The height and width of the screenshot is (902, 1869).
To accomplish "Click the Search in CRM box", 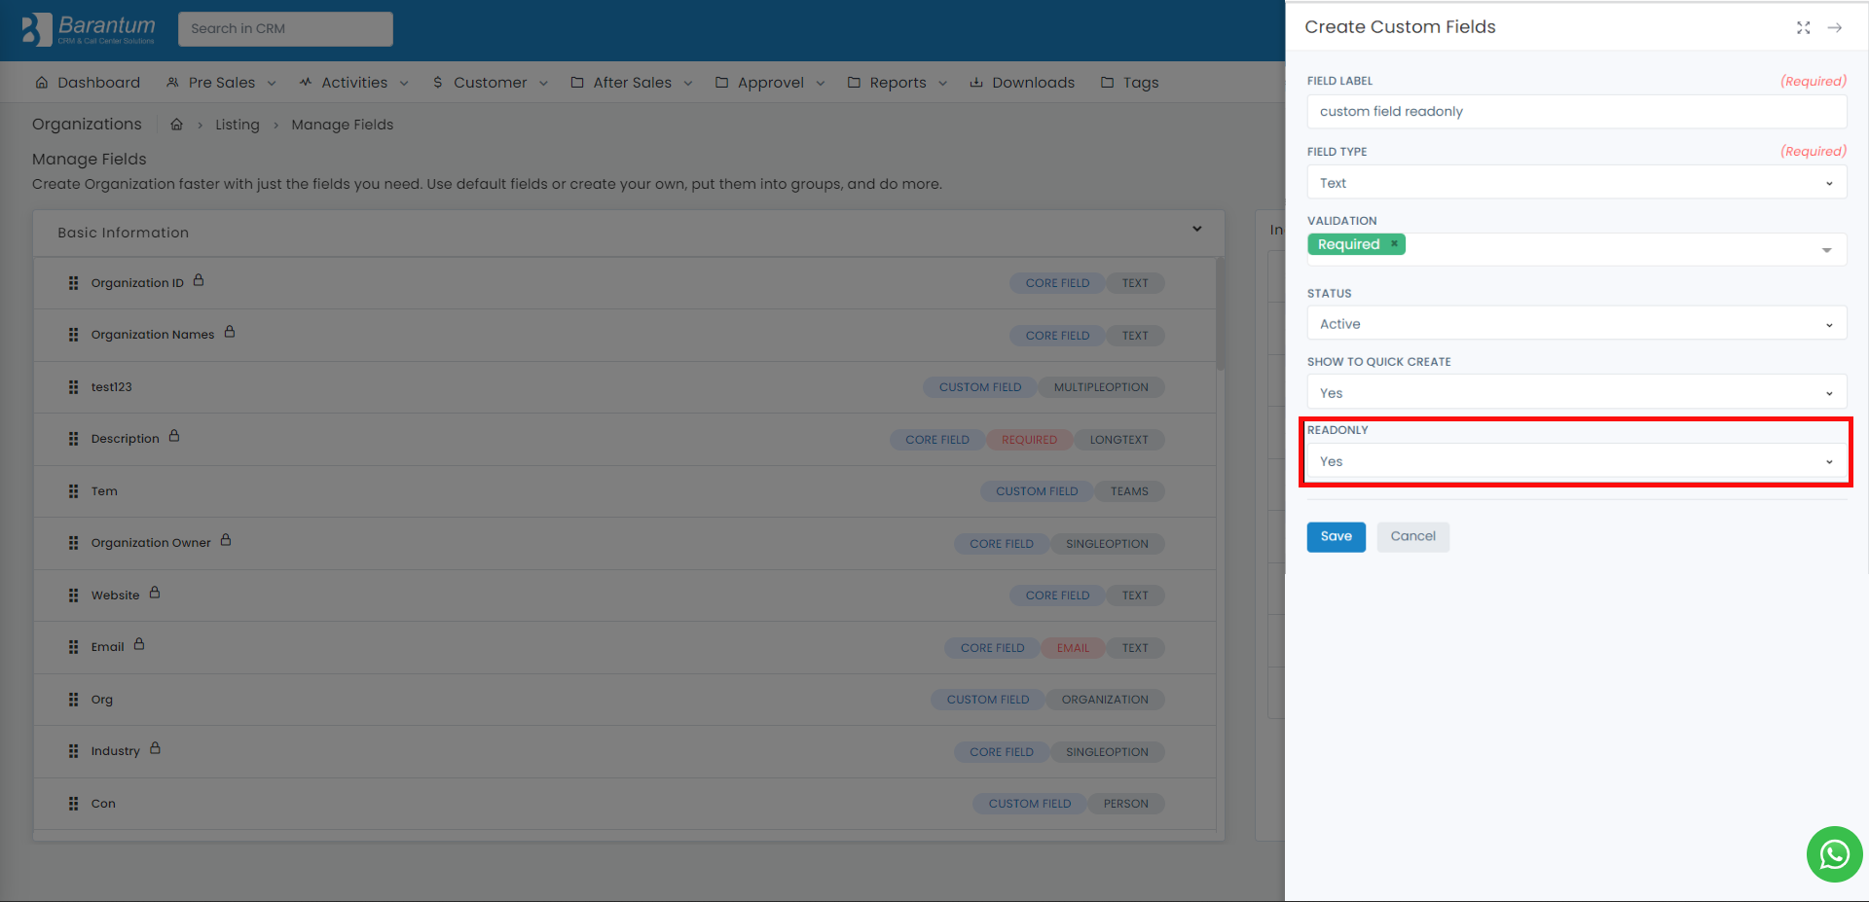I will tap(285, 29).
